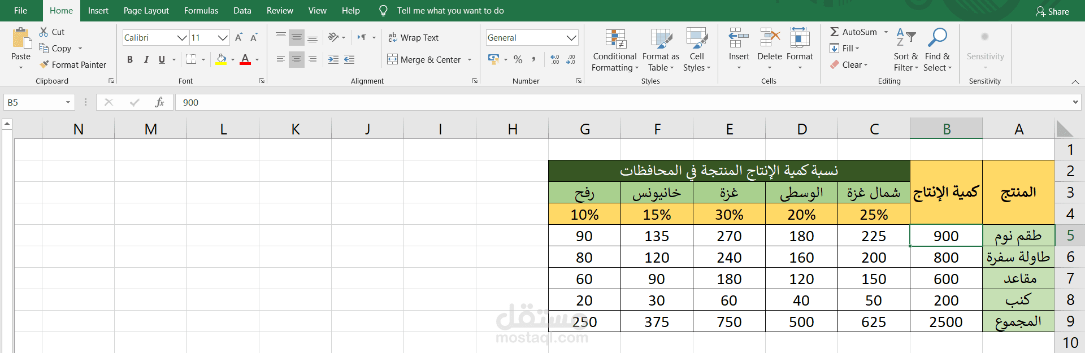This screenshot has width=1085, height=353.
Task: Click Tell me what you want to do
Action: (x=450, y=11)
